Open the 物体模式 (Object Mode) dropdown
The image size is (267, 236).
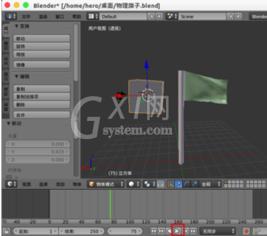(106, 184)
